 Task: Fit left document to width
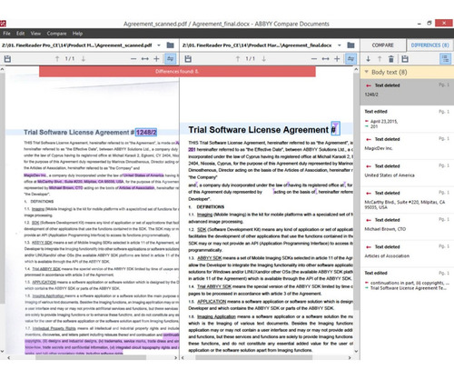point(145,59)
